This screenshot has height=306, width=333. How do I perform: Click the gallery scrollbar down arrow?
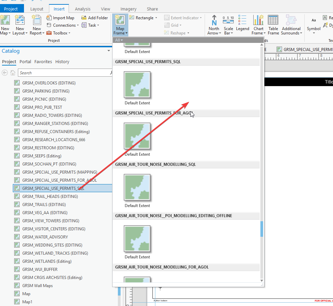coord(262,281)
